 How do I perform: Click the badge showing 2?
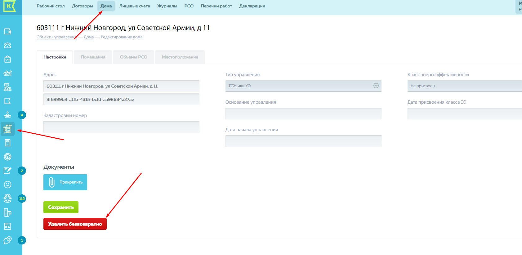(x=22, y=171)
